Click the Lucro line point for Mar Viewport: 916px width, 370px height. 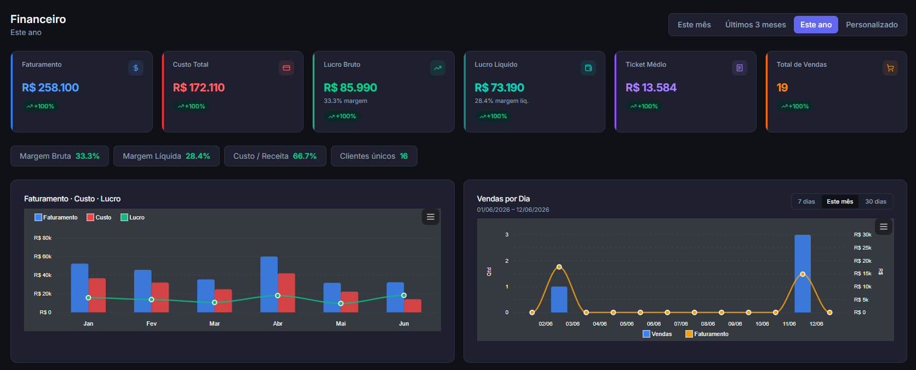click(x=215, y=302)
